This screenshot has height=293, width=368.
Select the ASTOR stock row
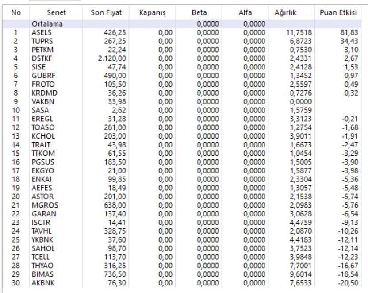click(182, 197)
